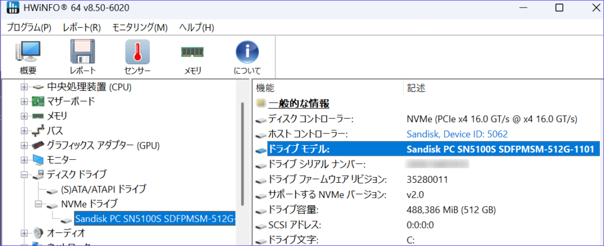Screen dimensions: 604x246
Task: Select the (S)ATA/ATAPI ドライブ tree item
Action: tap(104, 189)
